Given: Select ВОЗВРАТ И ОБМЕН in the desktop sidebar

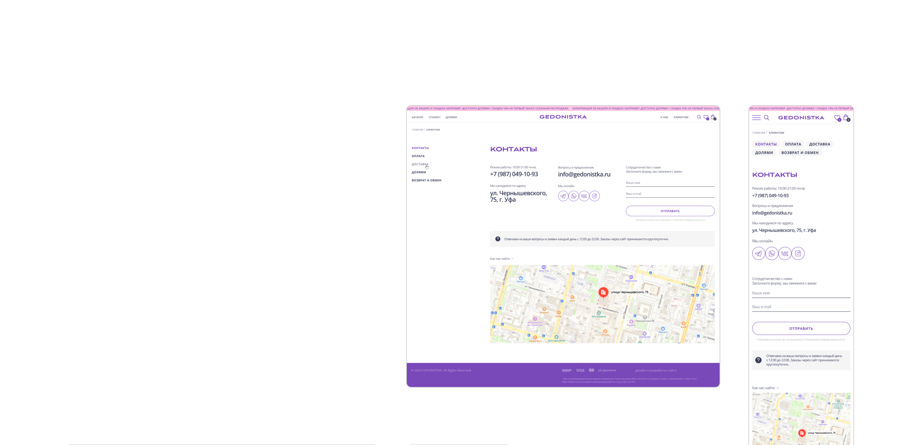Looking at the screenshot, I should click(426, 180).
